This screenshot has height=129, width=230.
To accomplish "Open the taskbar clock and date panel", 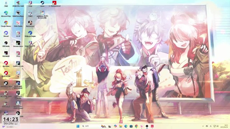I will point(226,126).
